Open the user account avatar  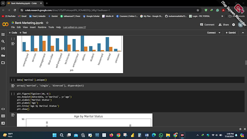(x=240, y=25)
